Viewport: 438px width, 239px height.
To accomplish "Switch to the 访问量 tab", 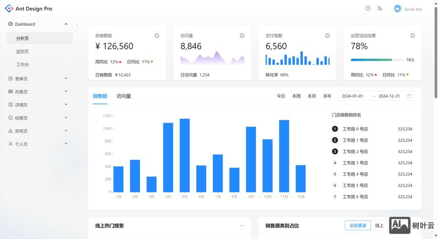I will click(x=124, y=96).
